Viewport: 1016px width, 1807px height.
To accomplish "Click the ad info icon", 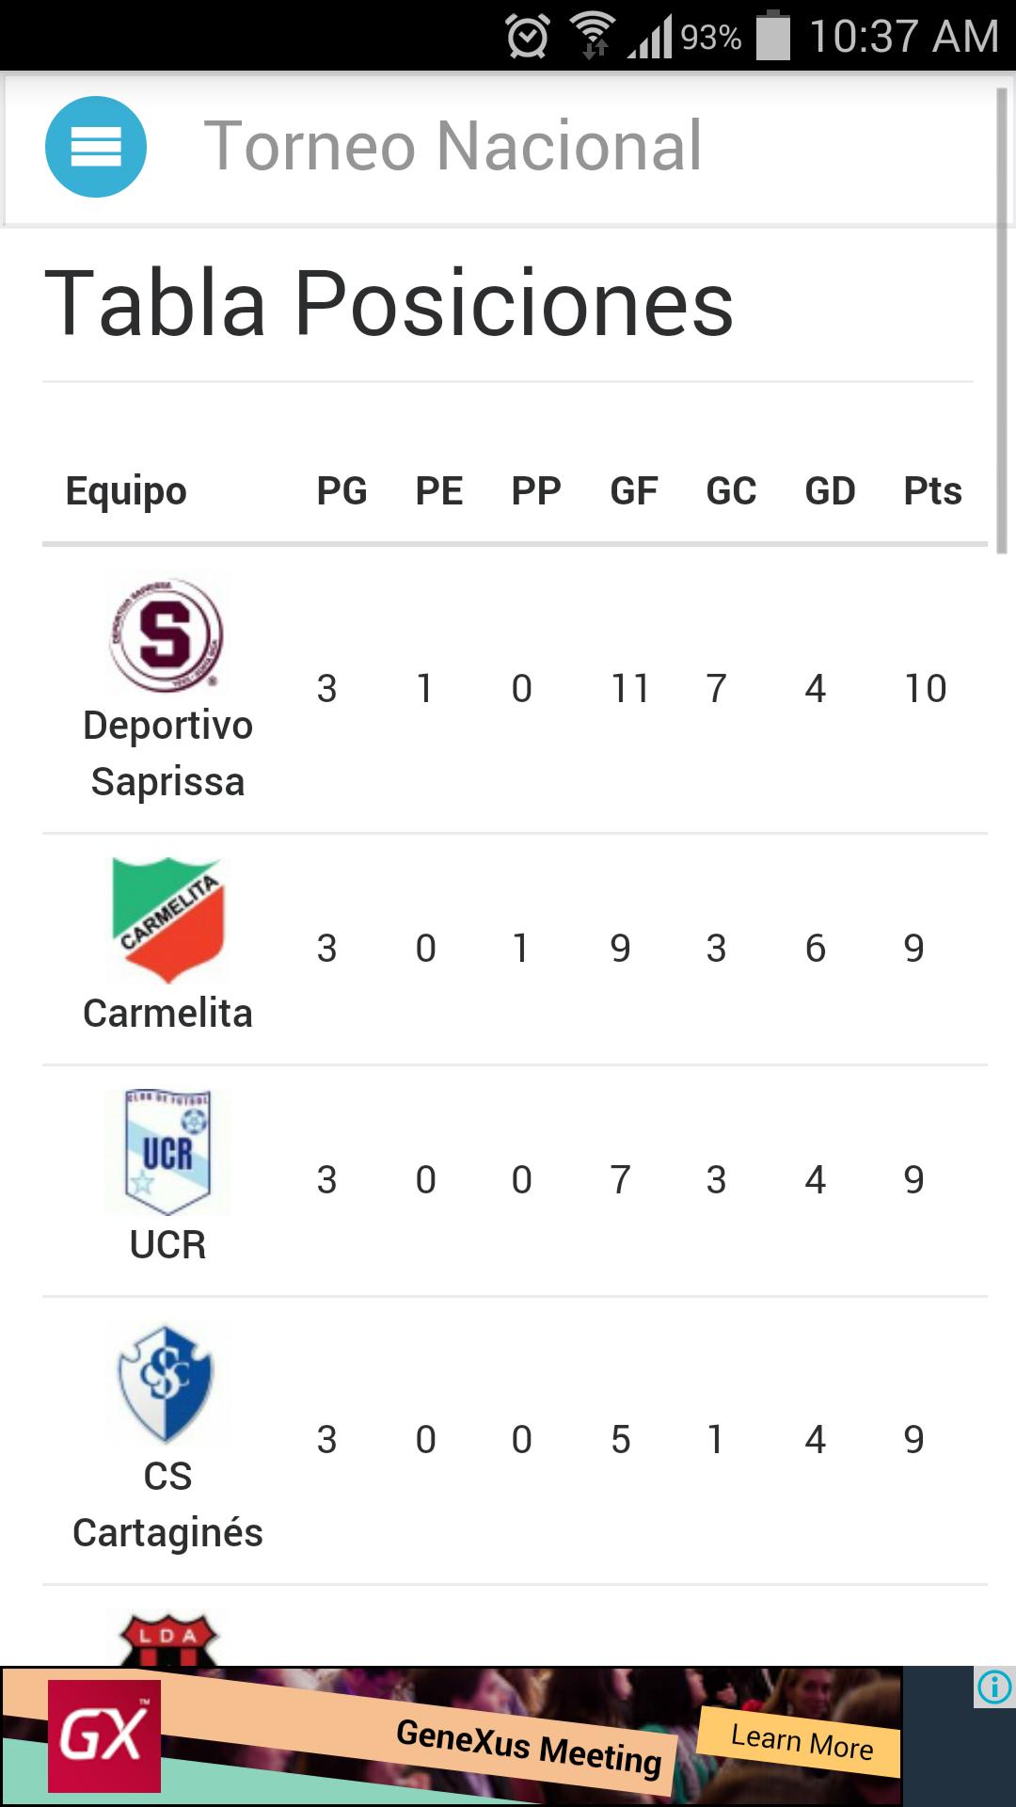I will coord(994,1687).
